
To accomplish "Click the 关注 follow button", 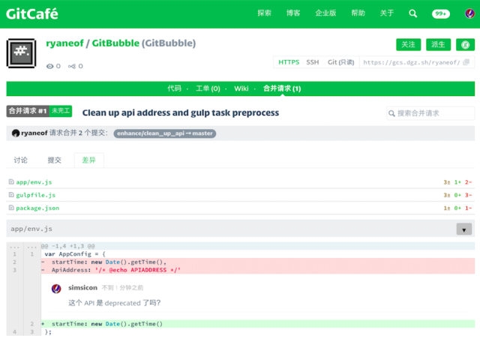I will [x=408, y=45].
